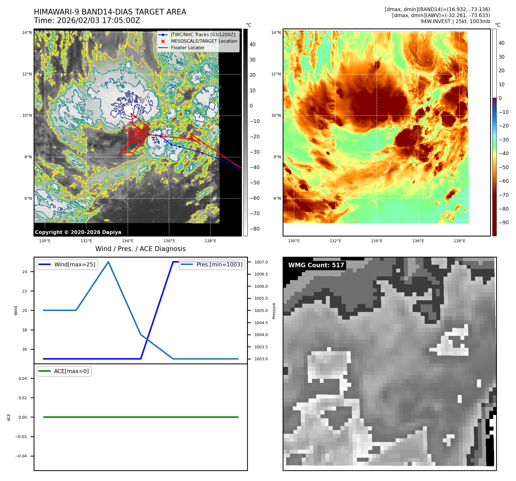The height and width of the screenshot is (481, 516).
Task: Click the rainbow temperature colorbar at far right
Action: click(x=494, y=132)
